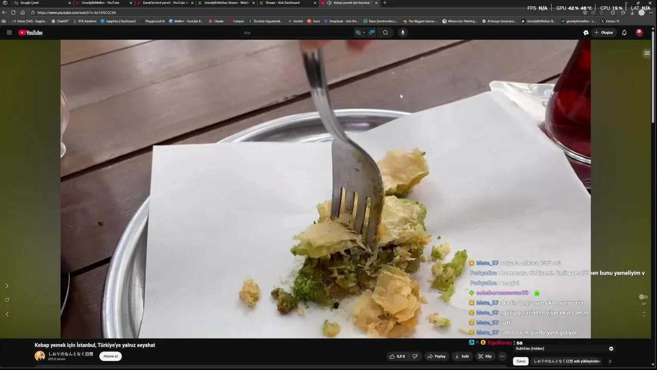
Task: Open the Home / X bookmark
Action: click(x=610, y=21)
